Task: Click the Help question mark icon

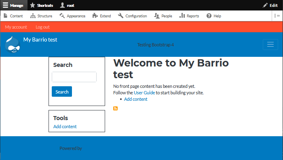Action: tap(209, 16)
